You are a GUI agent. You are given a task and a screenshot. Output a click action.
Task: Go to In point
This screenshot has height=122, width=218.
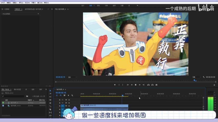[x=128, y=85]
